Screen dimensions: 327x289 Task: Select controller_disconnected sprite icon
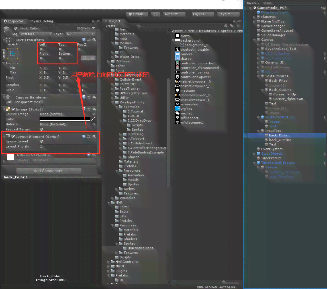[x=177, y=68]
